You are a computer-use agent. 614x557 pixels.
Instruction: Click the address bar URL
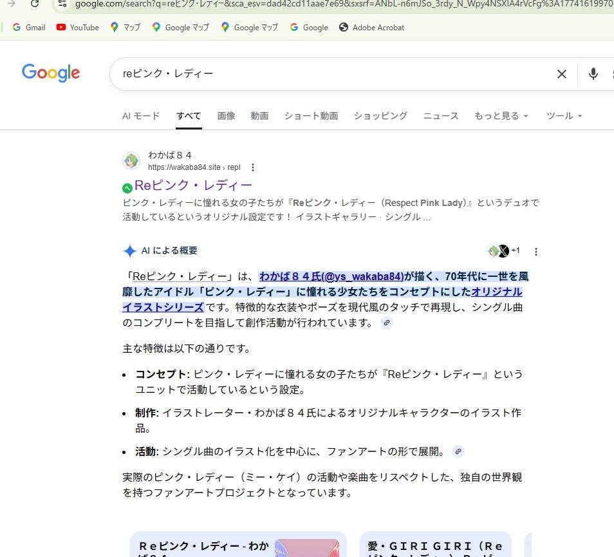coord(344,5)
